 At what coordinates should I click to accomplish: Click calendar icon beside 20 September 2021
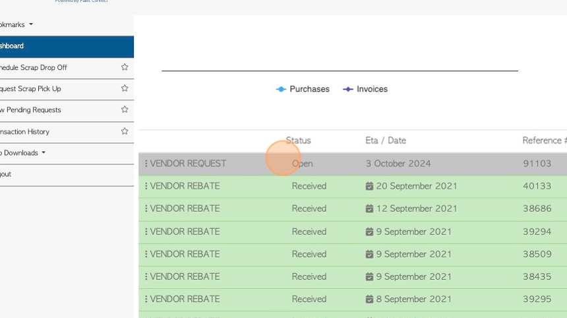point(369,186)
